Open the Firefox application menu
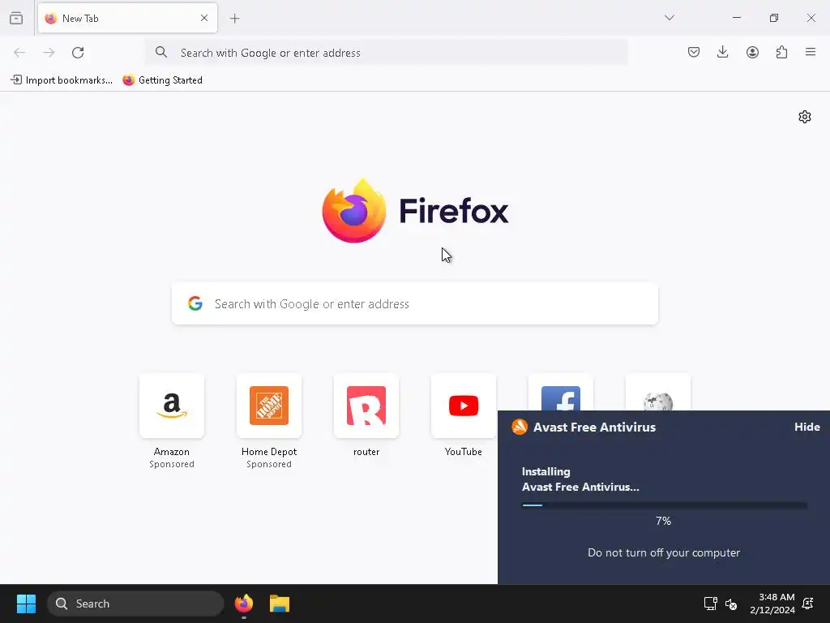Image resolution: width=830 pixels, height=623 pixels. (x=811, y=52)
